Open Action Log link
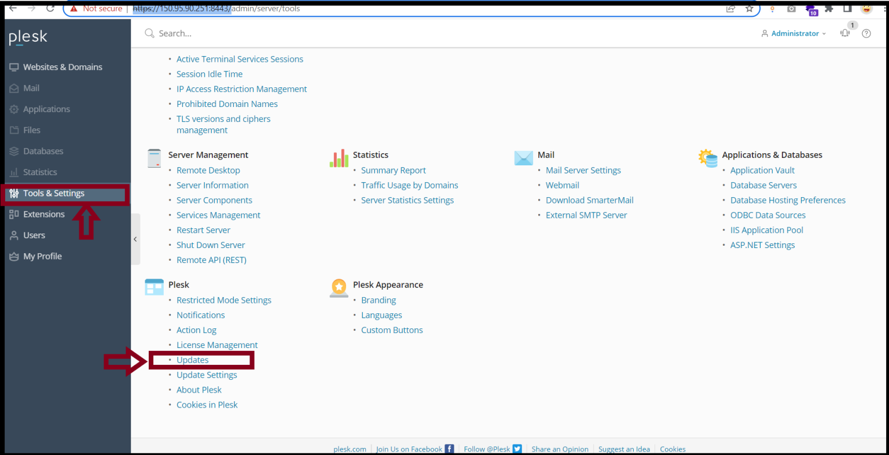 tap(196, 330)
